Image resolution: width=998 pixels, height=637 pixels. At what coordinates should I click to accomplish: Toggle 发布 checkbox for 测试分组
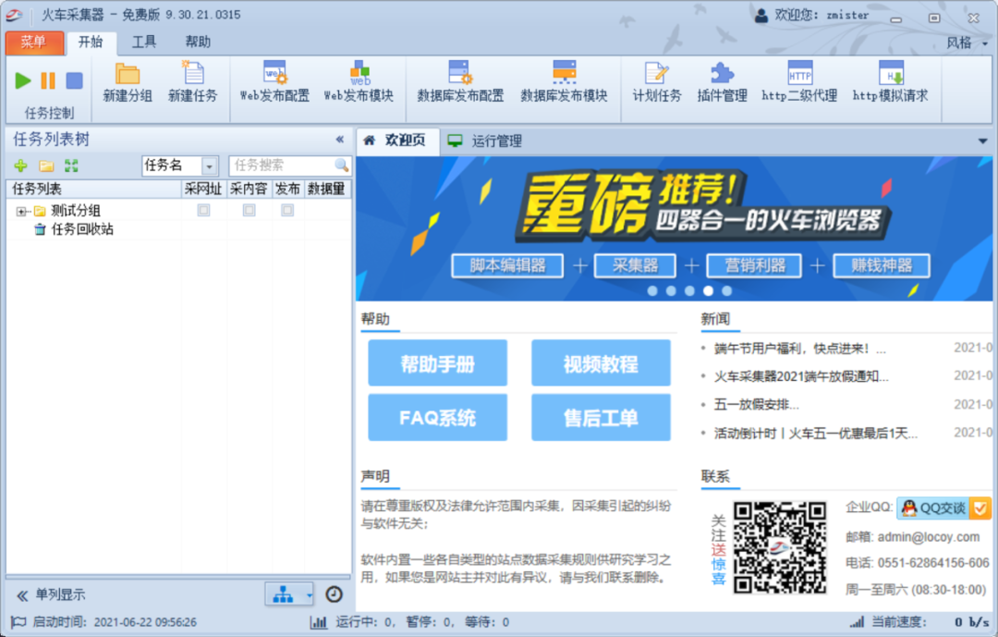click(287, 210)
